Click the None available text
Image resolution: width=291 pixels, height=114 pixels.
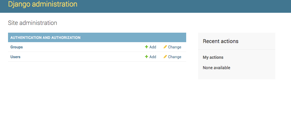click(x=216, y=68)
